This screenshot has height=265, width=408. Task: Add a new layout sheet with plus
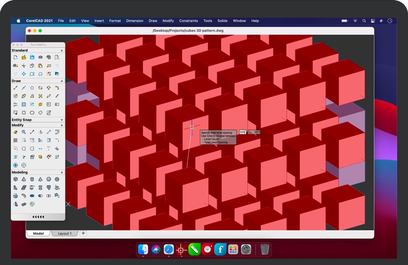pos(83,233)
